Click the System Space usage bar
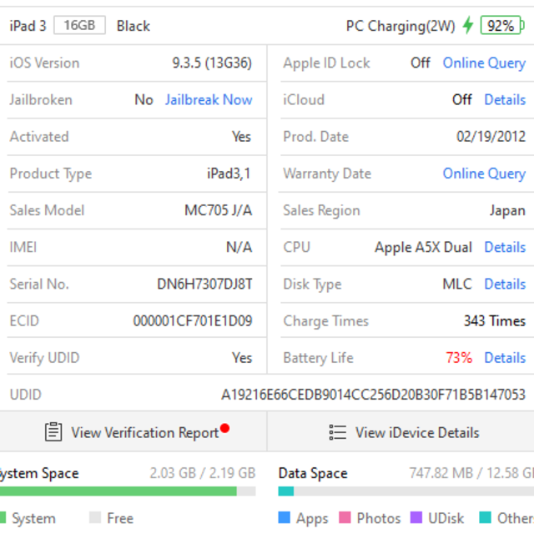534x534 pixels. pos(128,491)
